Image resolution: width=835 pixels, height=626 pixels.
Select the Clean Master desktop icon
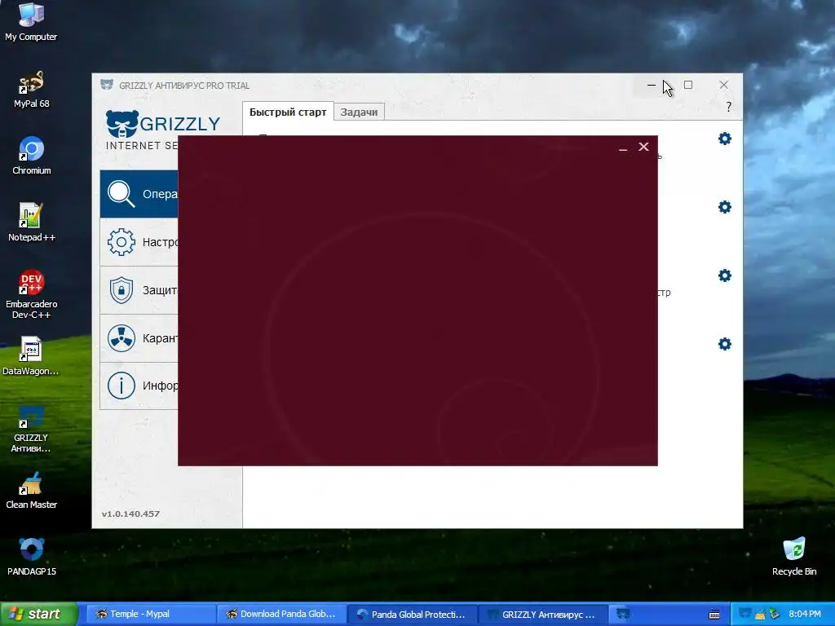[x=31, y=490]
